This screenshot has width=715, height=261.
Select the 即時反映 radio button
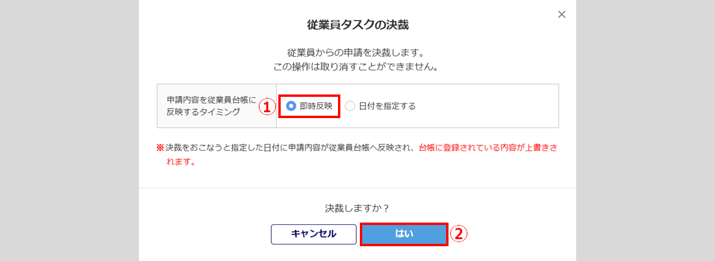click(291, 106)
